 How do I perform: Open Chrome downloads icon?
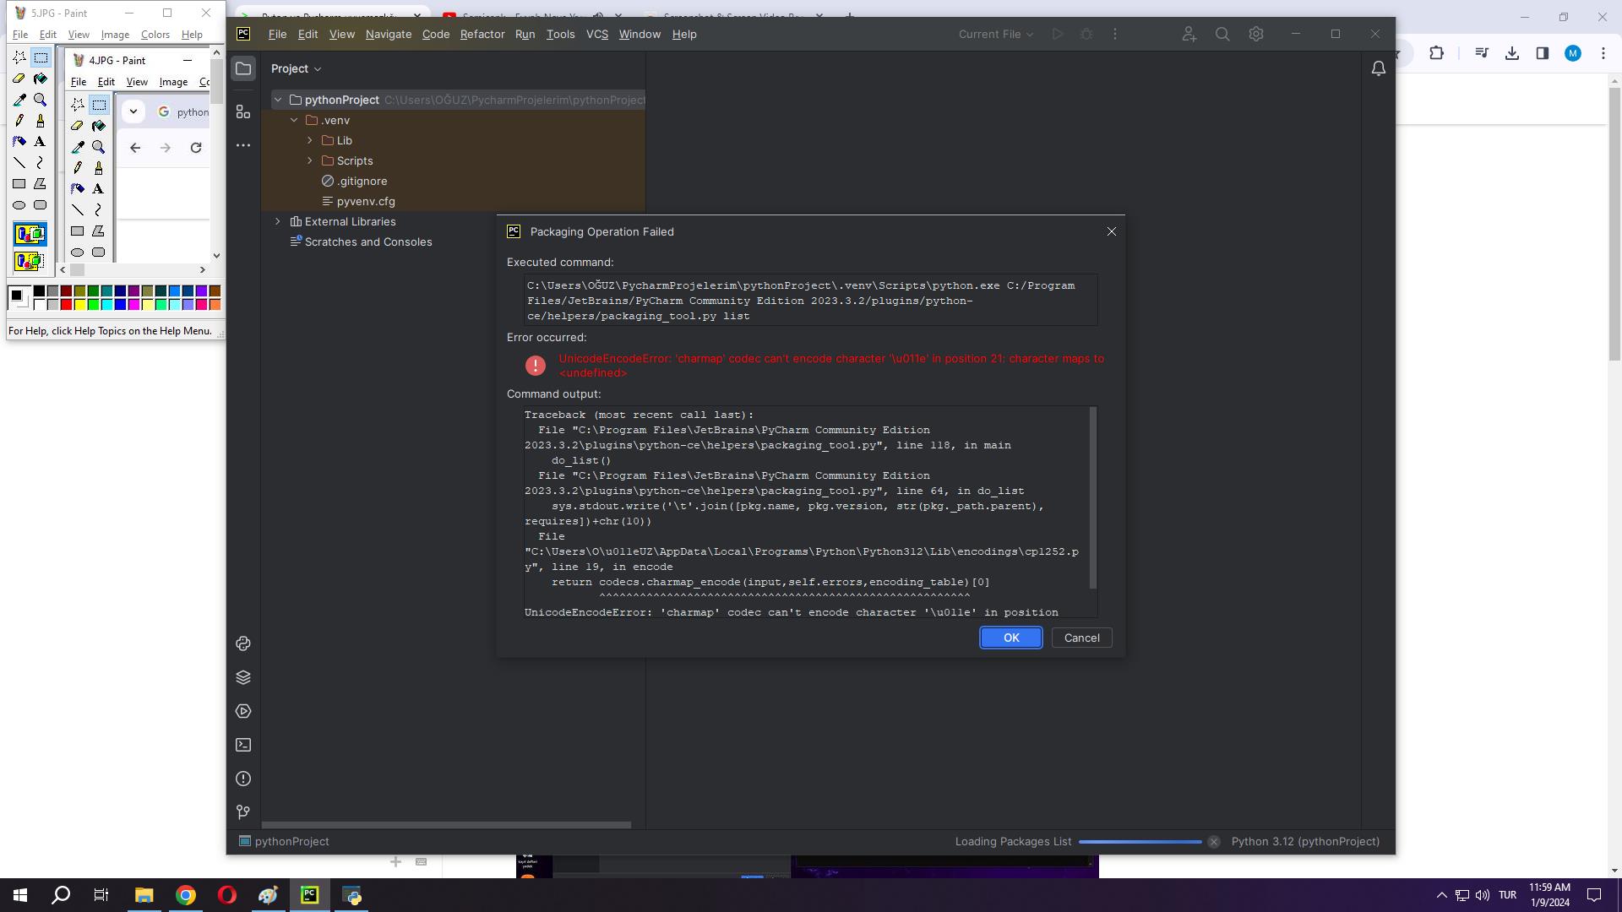click(x=1512, y=53)
